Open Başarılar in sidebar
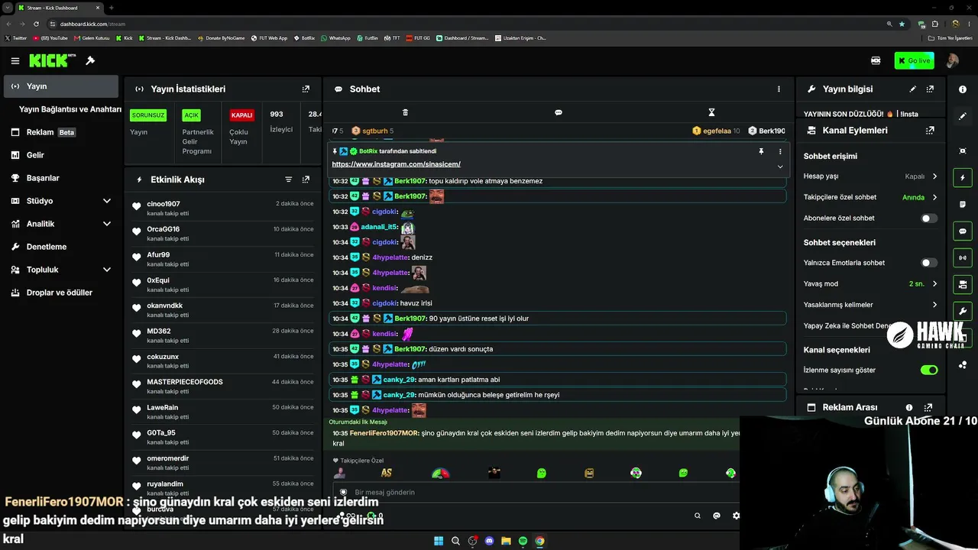The height and width of the screenshot is (550, 978). click(x=61, y=178)
